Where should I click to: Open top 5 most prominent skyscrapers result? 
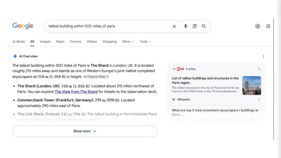[x=215, y=112]
